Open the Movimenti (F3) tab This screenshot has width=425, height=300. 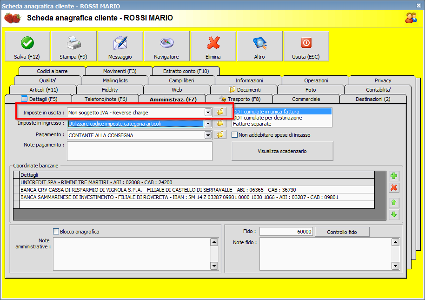(120, 71)
